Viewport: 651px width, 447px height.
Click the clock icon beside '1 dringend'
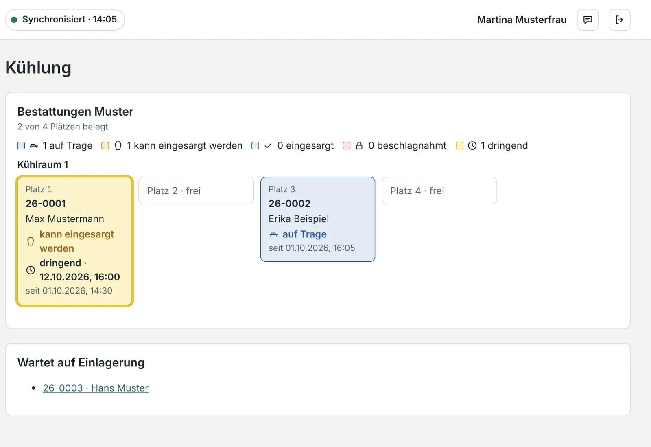[472, 146]
